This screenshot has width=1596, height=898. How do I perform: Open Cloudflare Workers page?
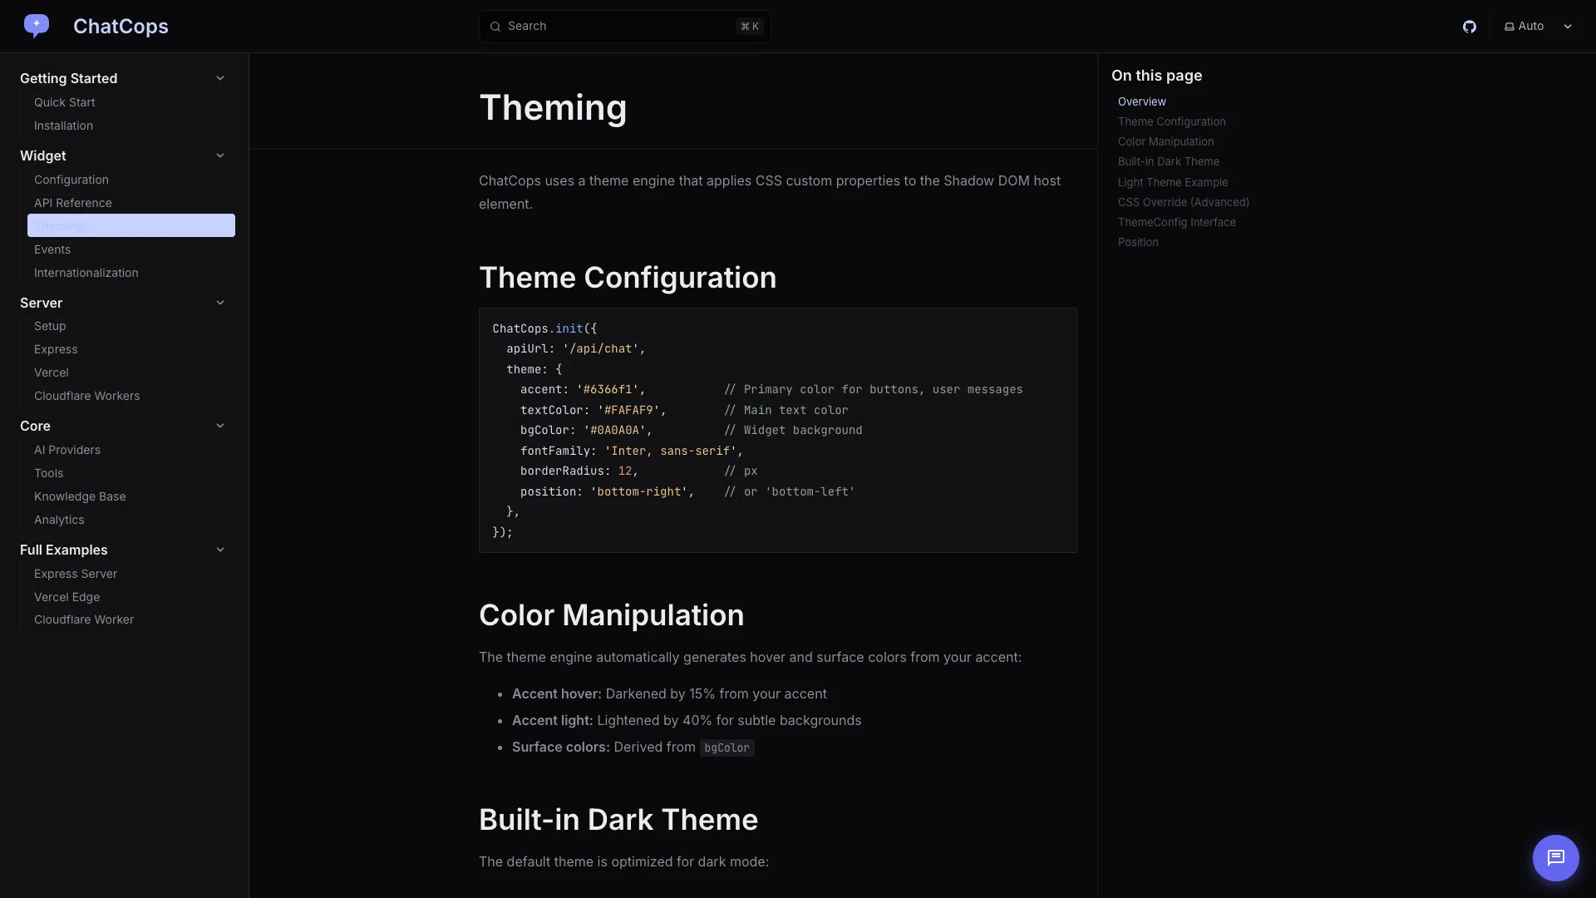click(87, 396)
